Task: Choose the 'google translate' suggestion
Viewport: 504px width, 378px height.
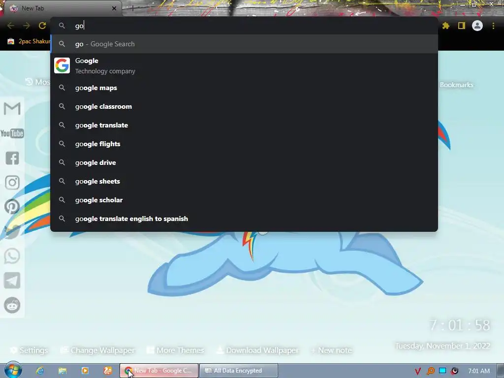Action: 244,125
